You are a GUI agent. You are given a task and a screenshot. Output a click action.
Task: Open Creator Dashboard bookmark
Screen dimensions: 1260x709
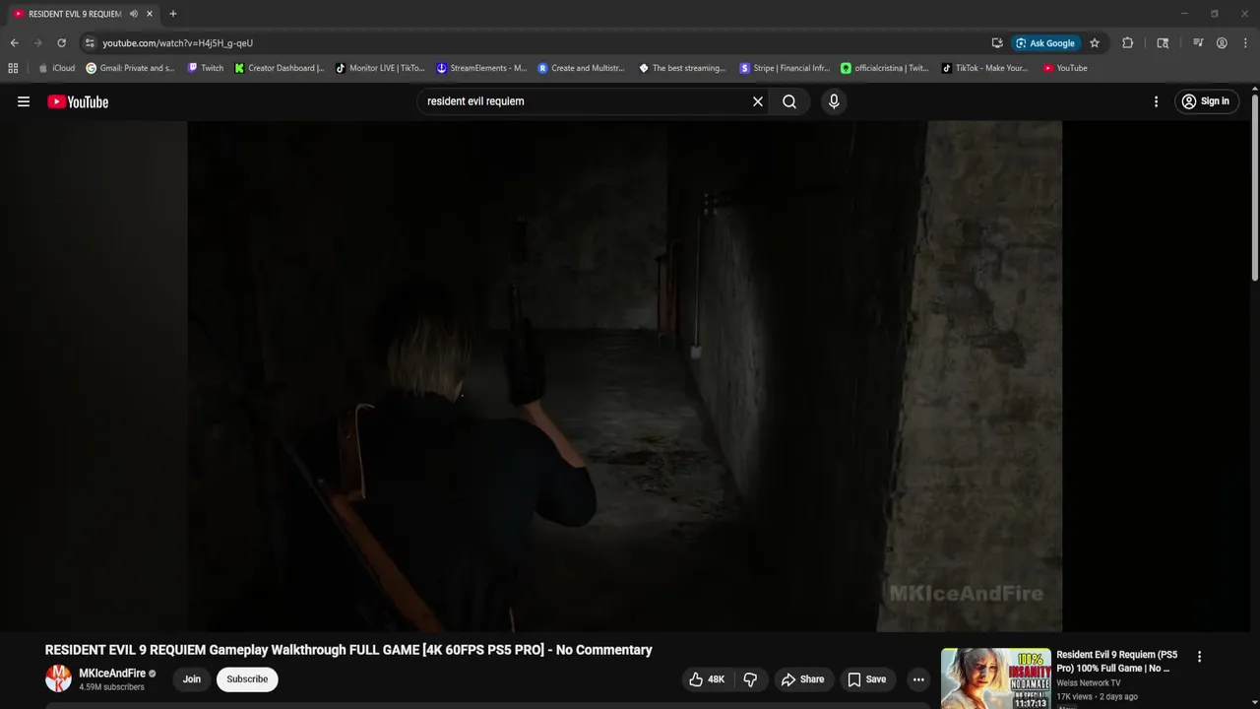tap(280, 68)
